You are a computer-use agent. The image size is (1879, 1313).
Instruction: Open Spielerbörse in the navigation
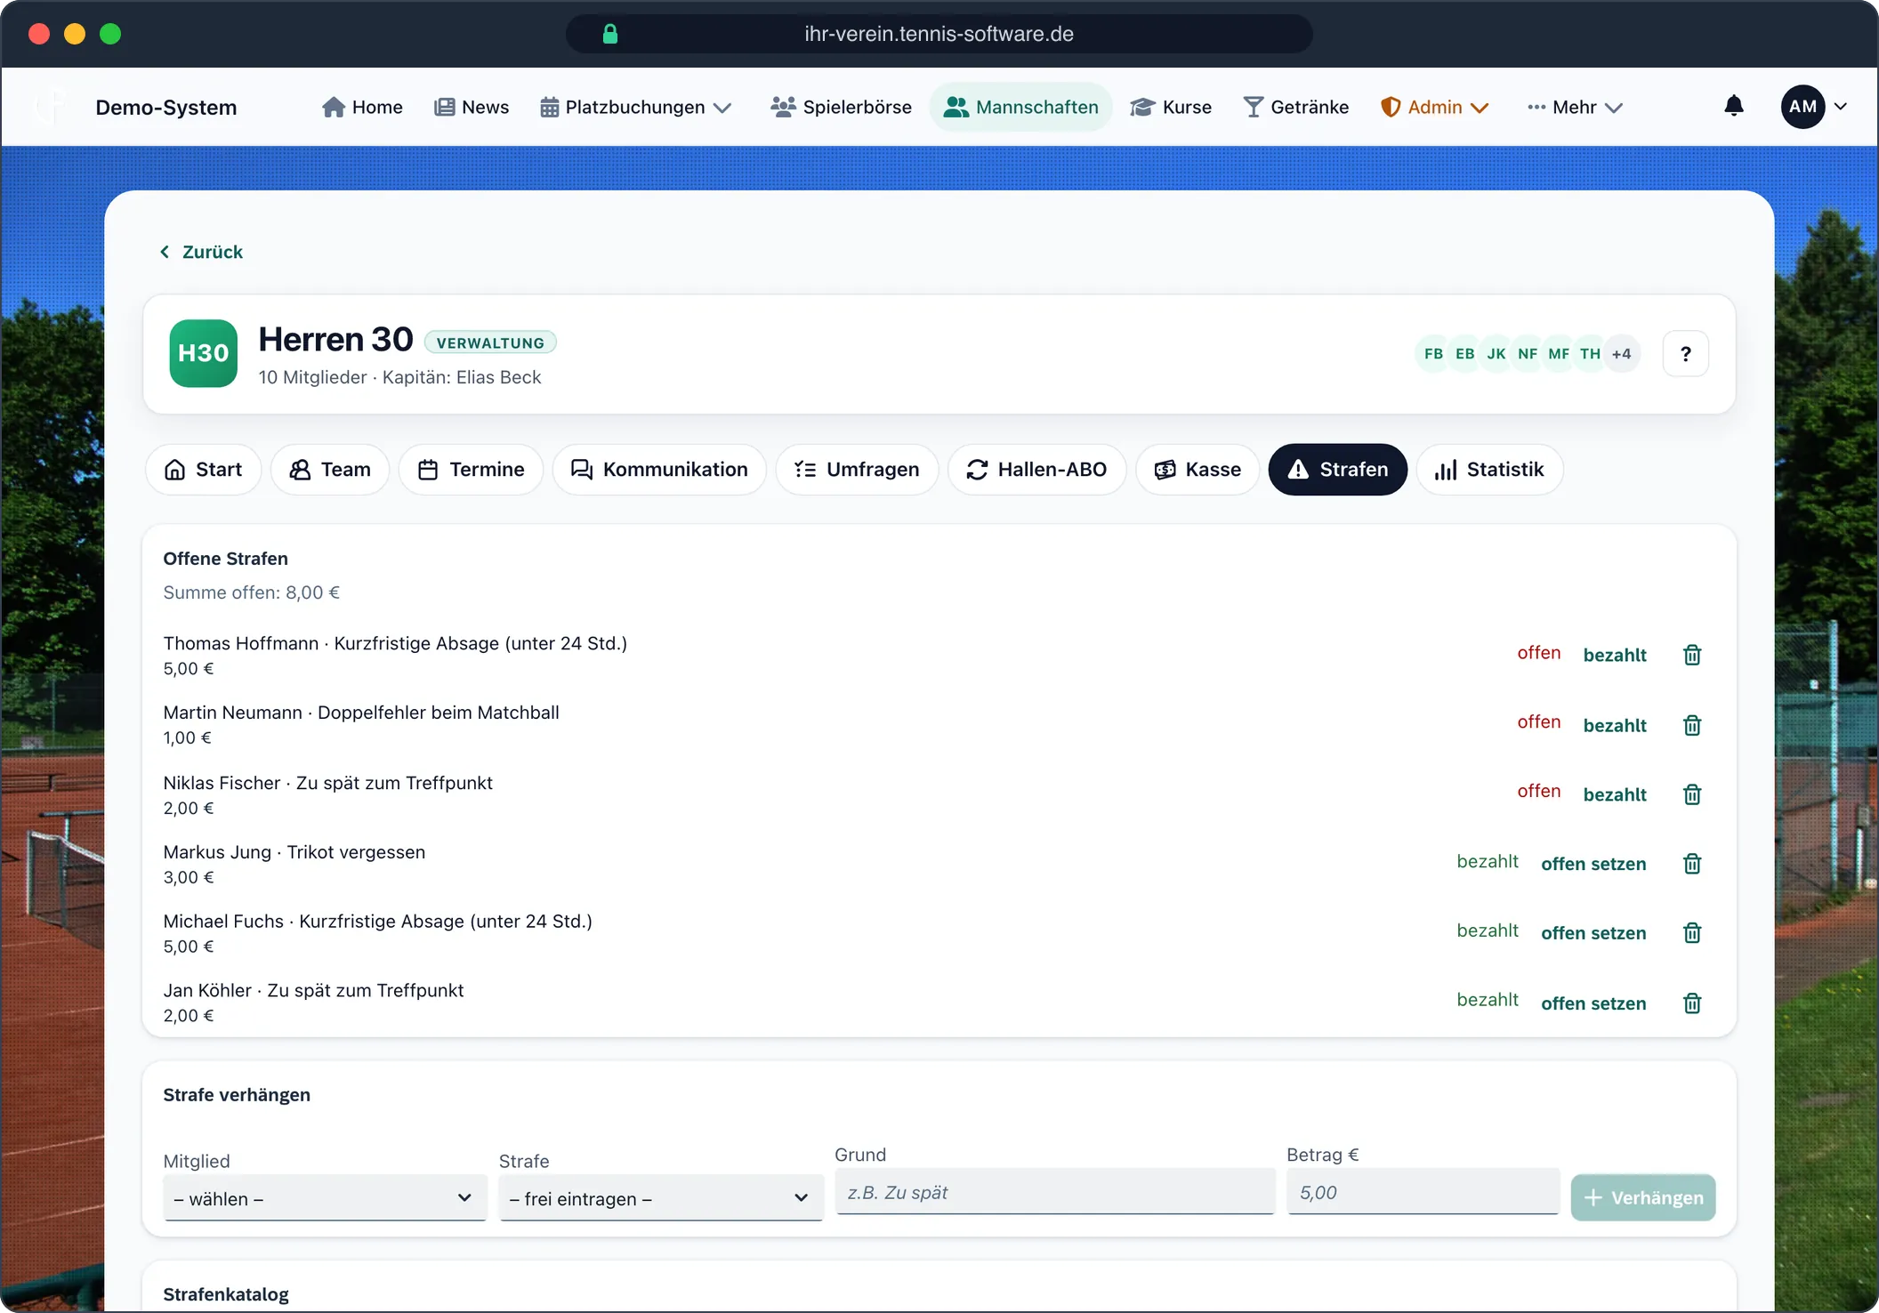point(841,108)
